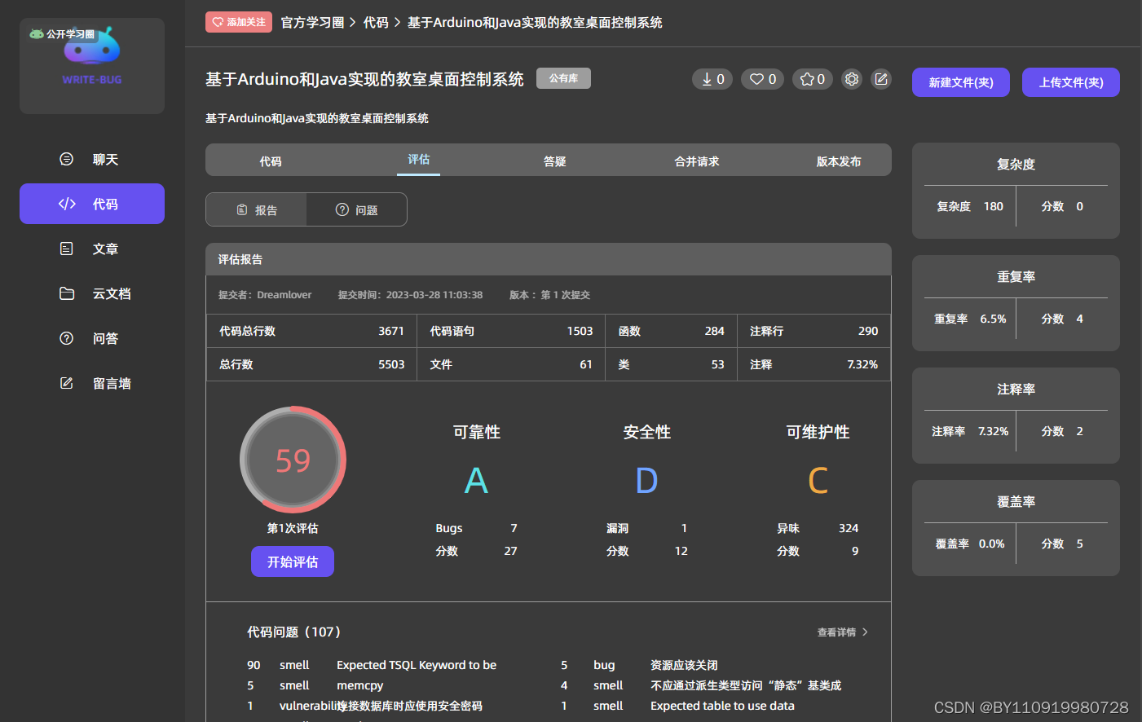The height and width of the screenshot is (722, 1142).
Task: Switch to the 评估 tab
Action: click(419, 160)
